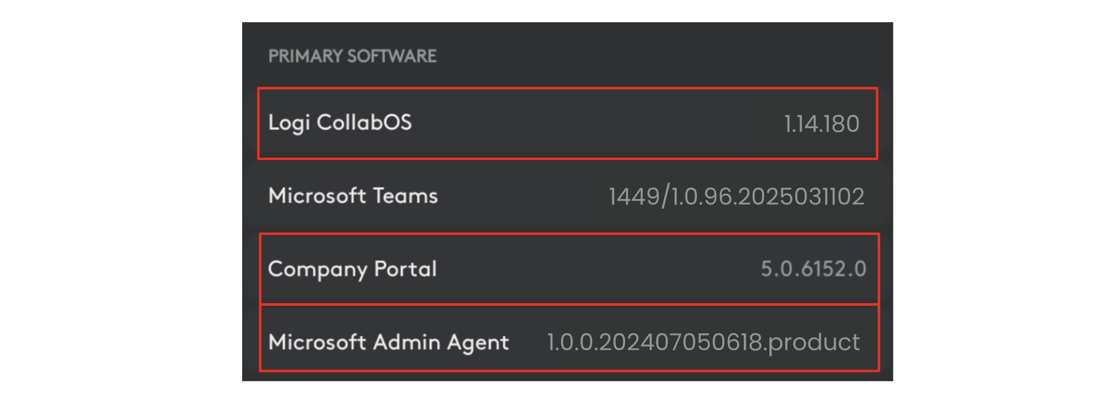This screenshot has height=402, width=1108.
Task: Click the word CollabOS in first row
Action: click(x=364, y=122)
